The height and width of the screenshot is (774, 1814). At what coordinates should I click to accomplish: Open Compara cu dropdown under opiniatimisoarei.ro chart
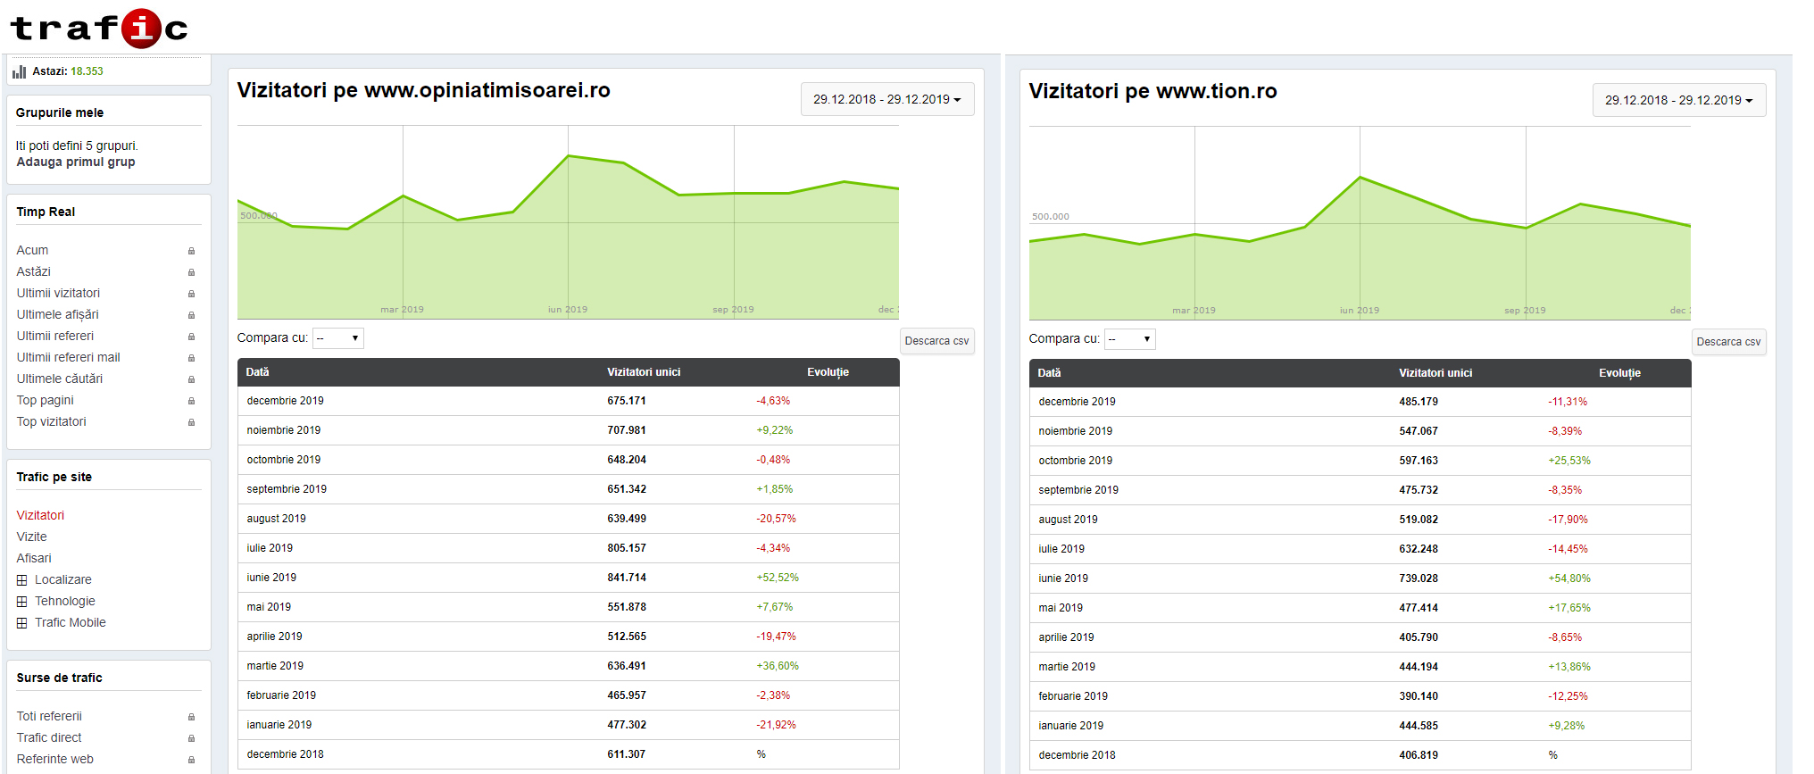(338, 338)
